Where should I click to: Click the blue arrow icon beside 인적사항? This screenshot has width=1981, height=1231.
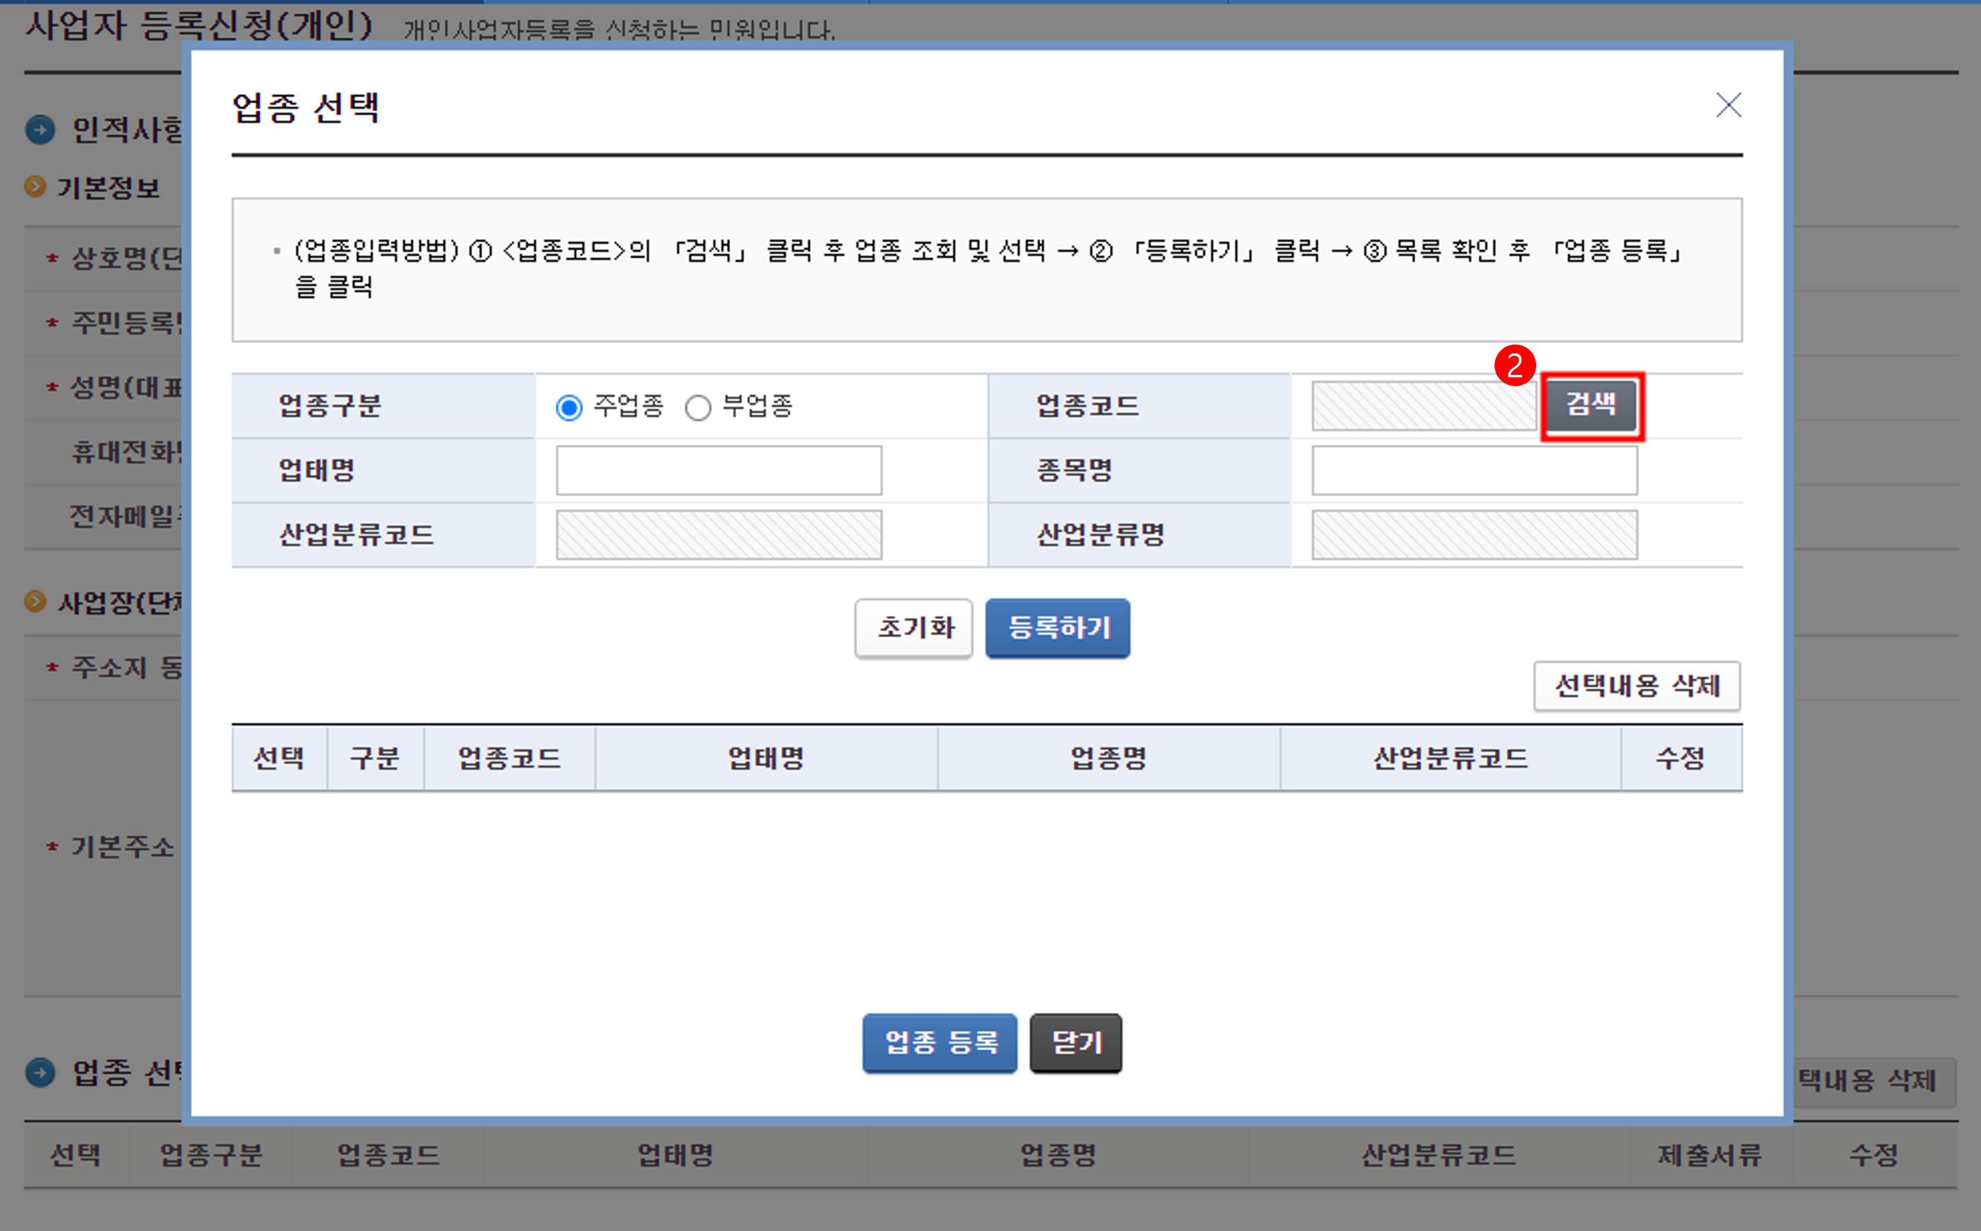click(x=40, y=129)
